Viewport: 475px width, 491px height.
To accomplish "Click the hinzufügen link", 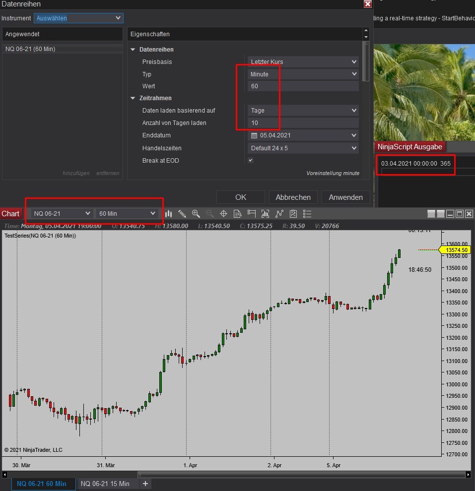I will (x=76, y=173).
